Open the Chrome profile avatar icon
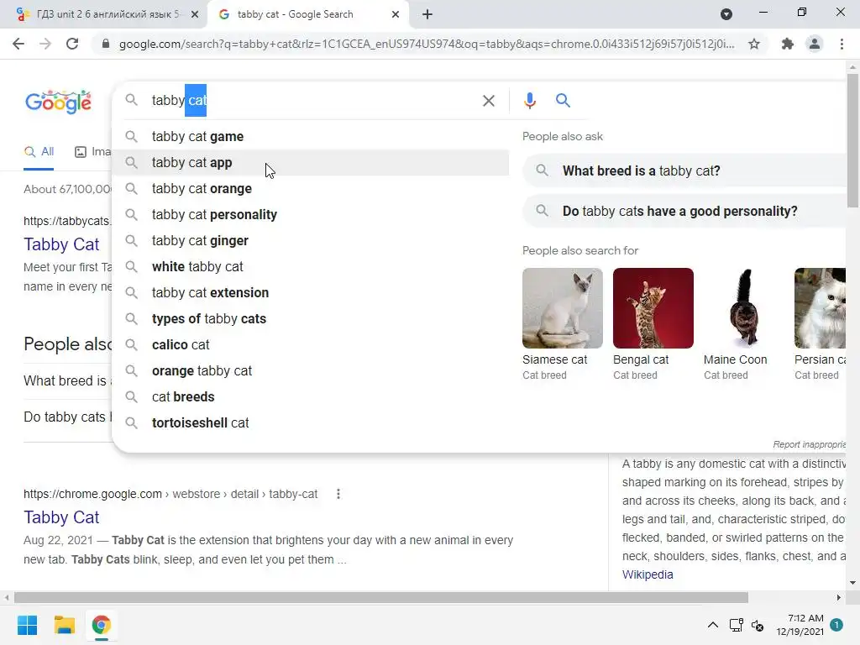The image size is (860, 645). (x=815, y=44)
